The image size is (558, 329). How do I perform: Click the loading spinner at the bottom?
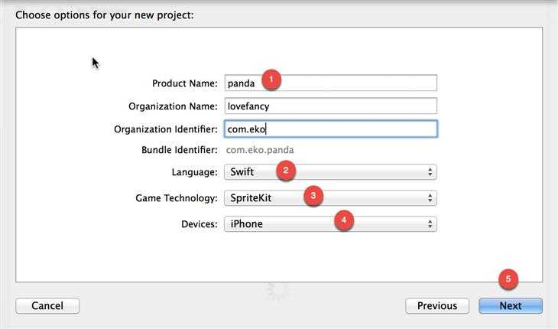(278, 289)
